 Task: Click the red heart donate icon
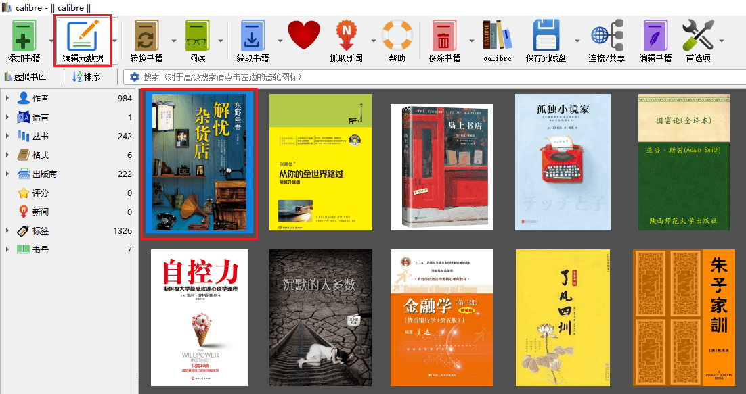pyautogui.click(x=304, y=35)
